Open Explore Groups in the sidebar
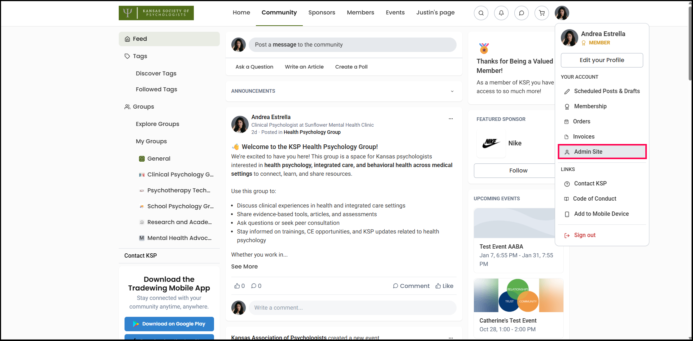The height and width of the screenshot is (341, 693). pos(157,124)
